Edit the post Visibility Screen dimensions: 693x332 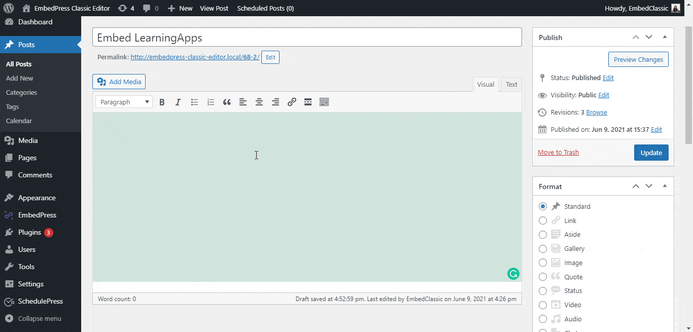[604, 95]
